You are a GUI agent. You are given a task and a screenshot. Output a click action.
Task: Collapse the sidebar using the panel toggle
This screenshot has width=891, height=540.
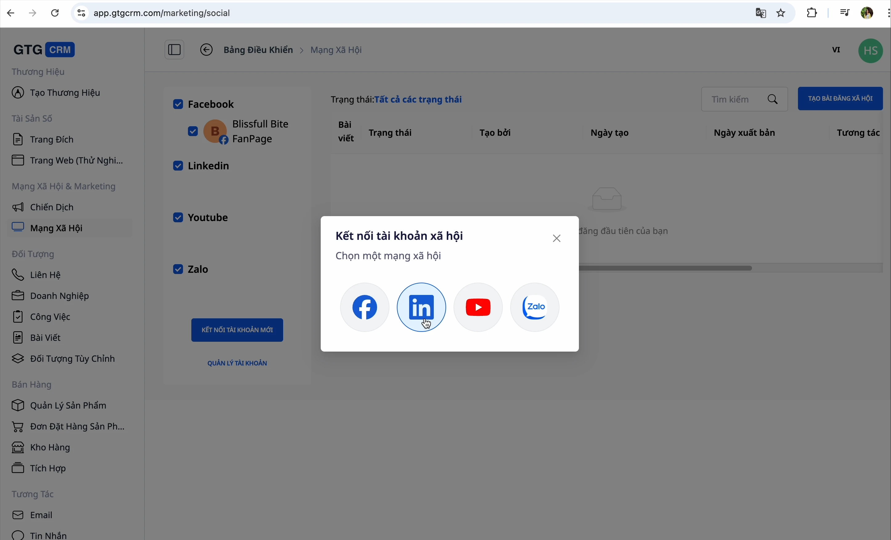[174, 50]
